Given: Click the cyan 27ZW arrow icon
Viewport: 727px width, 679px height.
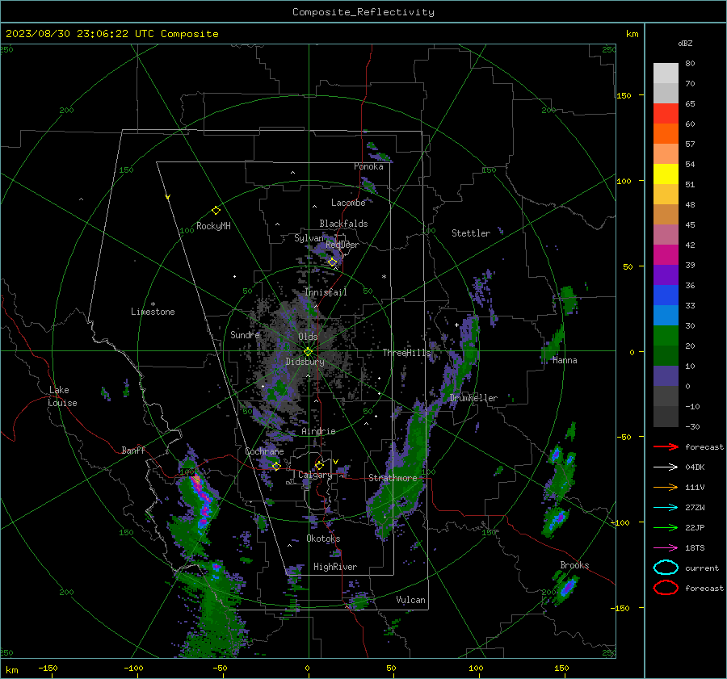Looking at the screenshot, I should pos(666,508).
